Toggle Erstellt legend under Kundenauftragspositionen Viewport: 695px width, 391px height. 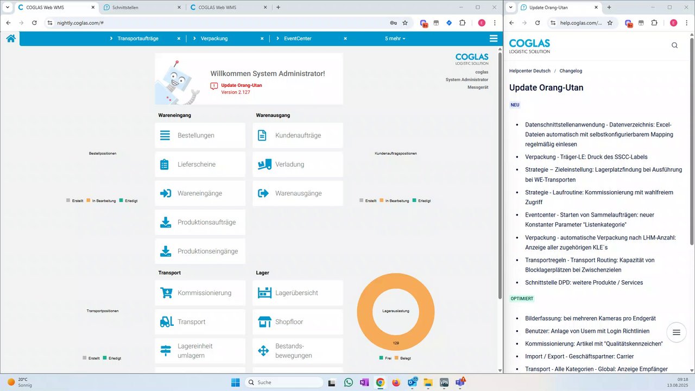[368, 200]
